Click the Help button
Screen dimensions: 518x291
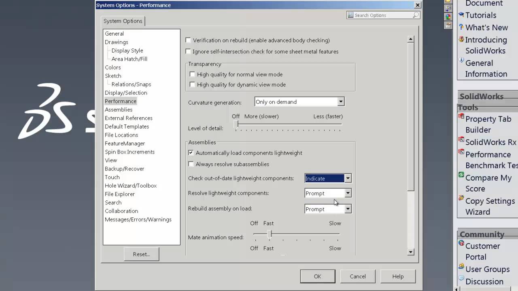(x=398, y=276)
